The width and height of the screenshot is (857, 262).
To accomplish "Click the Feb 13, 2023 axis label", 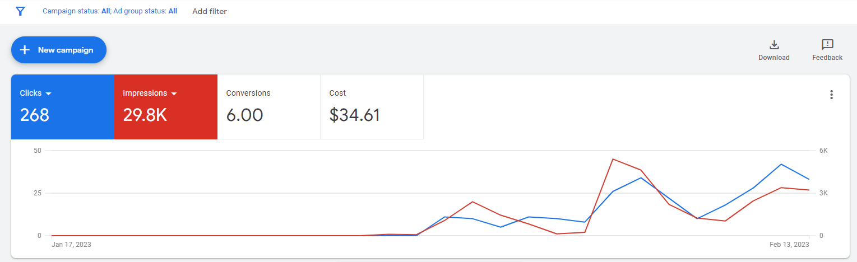I will tap(790, 245).
